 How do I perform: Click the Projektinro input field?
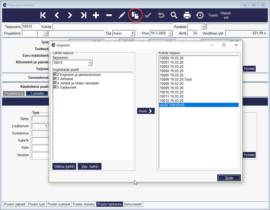(29, 33)
